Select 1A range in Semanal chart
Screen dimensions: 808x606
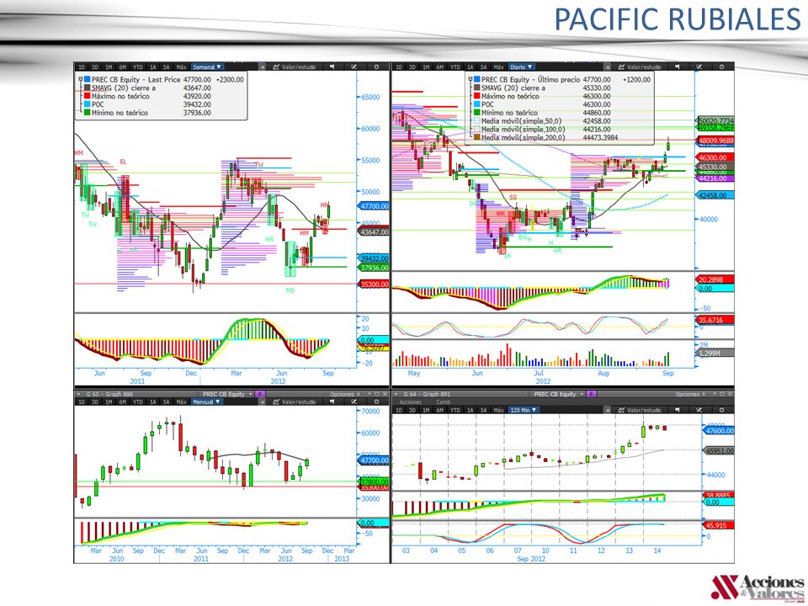coord(152,67)
